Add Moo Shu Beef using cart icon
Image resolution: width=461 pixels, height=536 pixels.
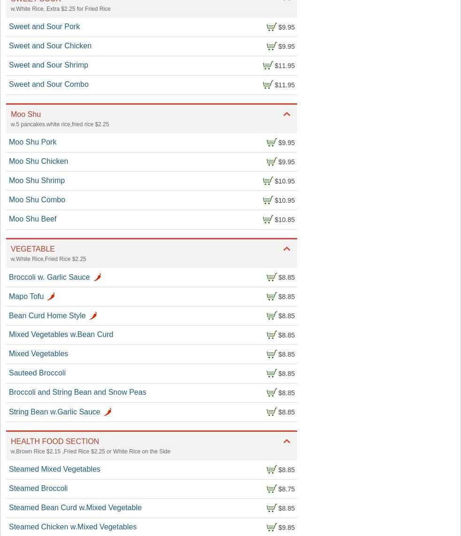click(268, 220)
